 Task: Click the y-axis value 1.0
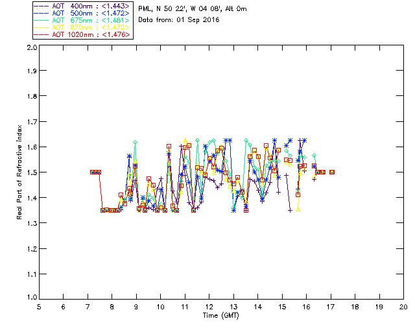[32, 297]
